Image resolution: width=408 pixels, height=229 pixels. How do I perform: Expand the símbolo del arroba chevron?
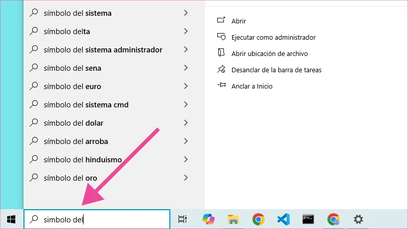pos(186,141)
